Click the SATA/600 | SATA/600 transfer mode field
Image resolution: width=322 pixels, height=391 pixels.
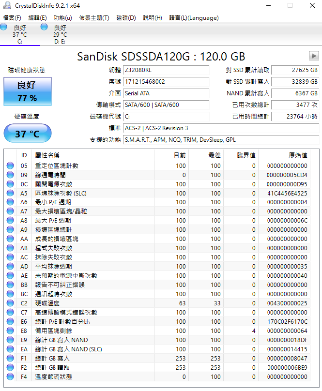166,105
